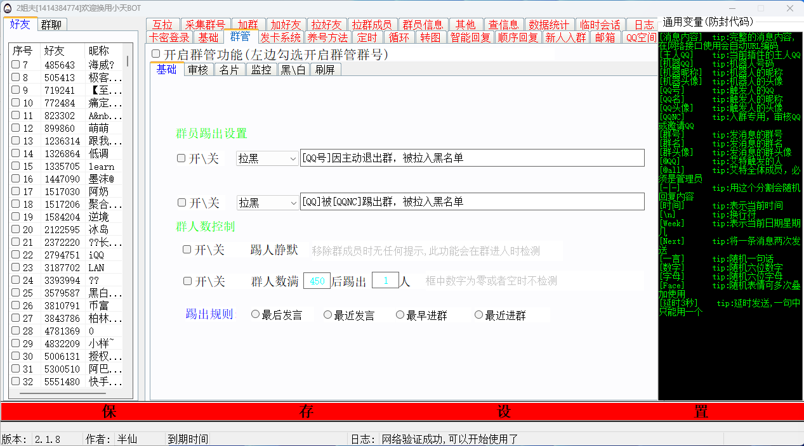Choose the 最早进群 kick rule
The width and height of the screenshot is (804, 446).
coord(400,314)
